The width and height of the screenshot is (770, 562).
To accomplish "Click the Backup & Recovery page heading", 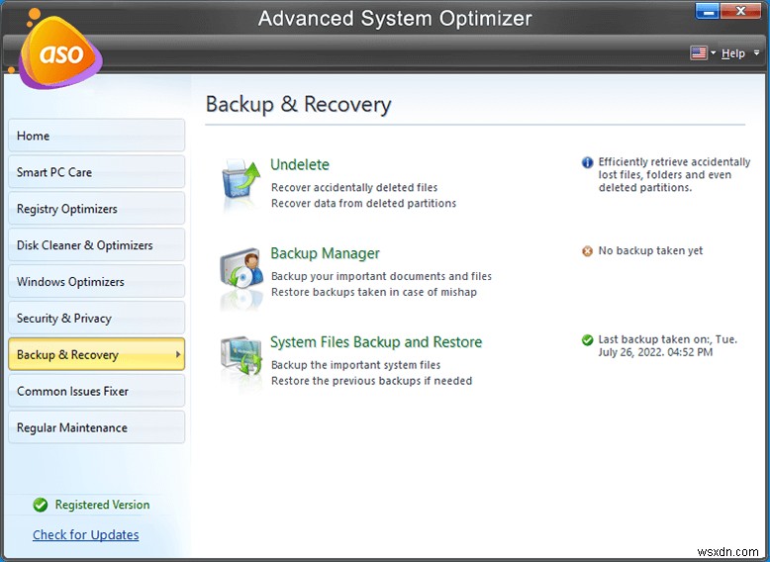I will [298, 104].
